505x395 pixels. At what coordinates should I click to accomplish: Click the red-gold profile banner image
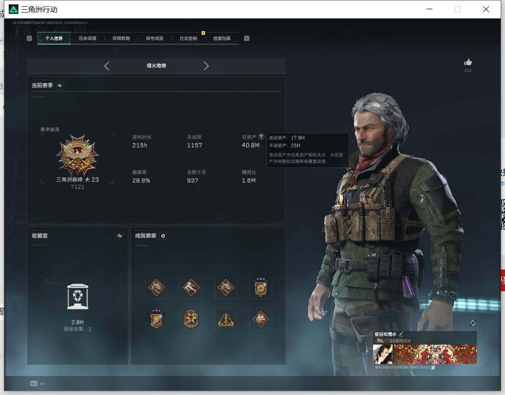(x=435, y=354)
